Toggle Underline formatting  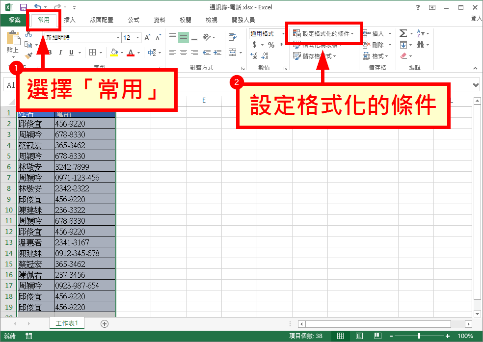(x=72, y=53)
